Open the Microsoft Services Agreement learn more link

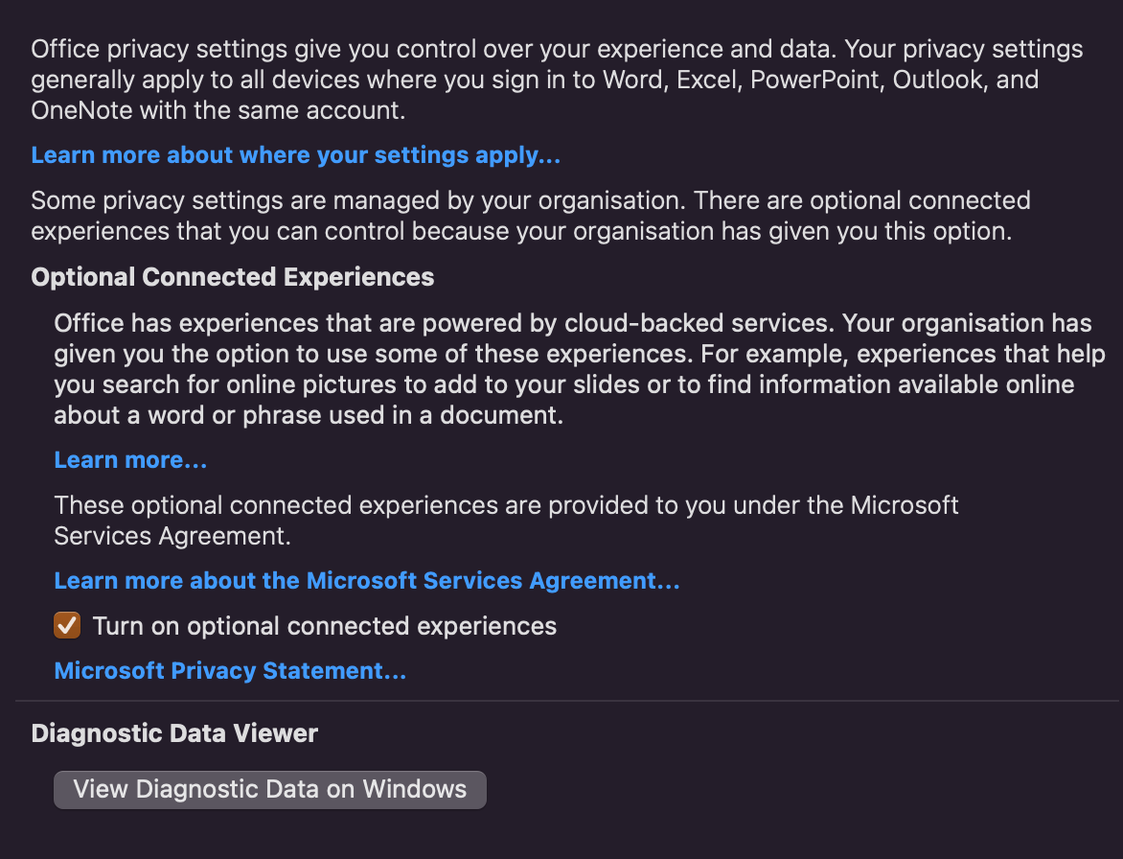[x=367, y=581]
